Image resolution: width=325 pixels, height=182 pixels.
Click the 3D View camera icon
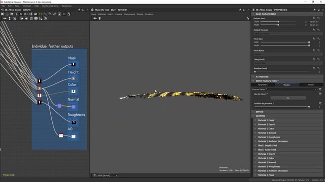tap(95, 18)
